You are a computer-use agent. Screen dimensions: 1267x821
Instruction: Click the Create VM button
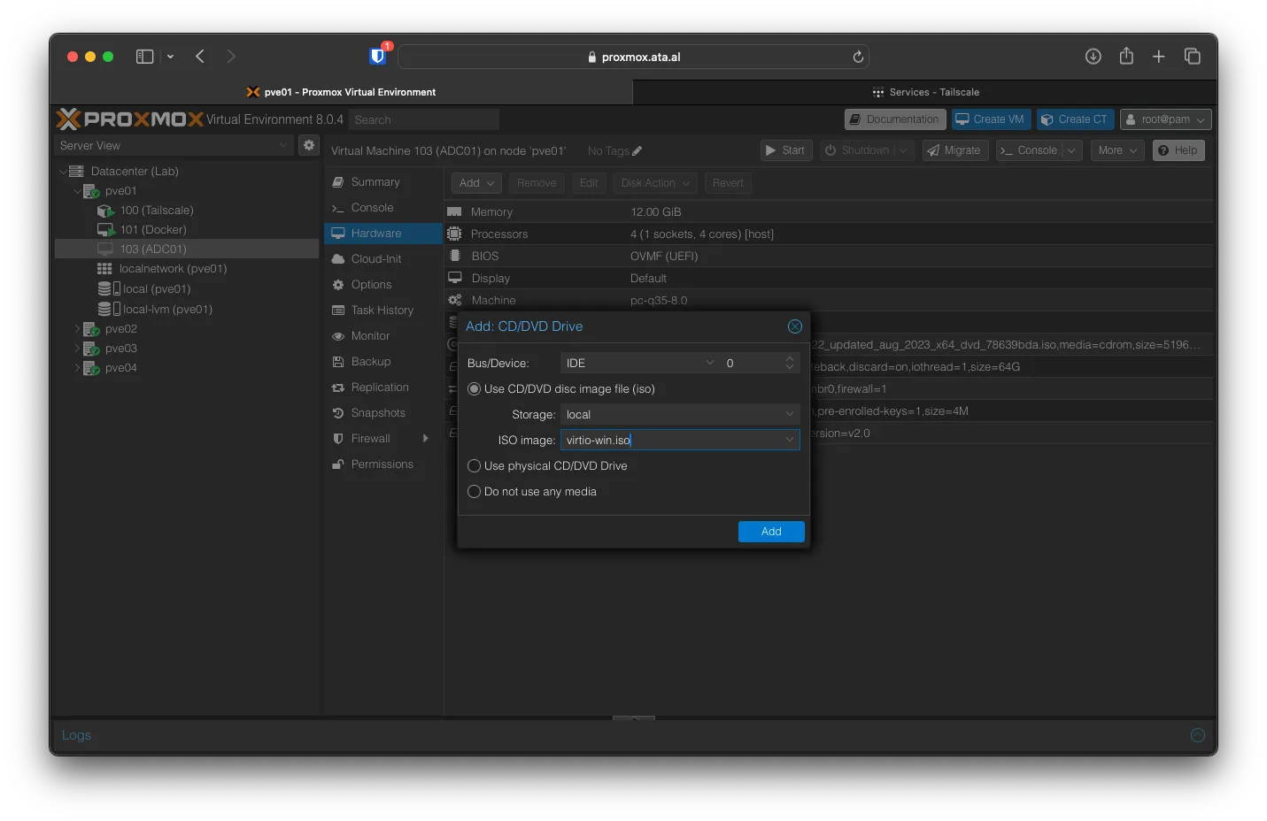991,119
